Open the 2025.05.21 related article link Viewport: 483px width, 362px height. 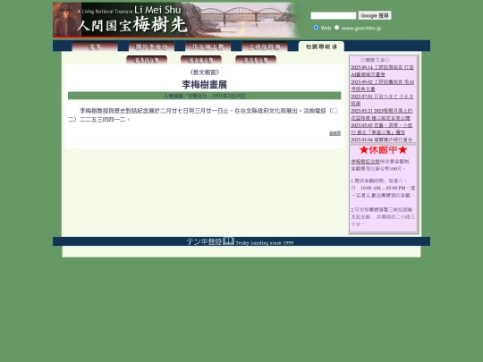(382, 114)
